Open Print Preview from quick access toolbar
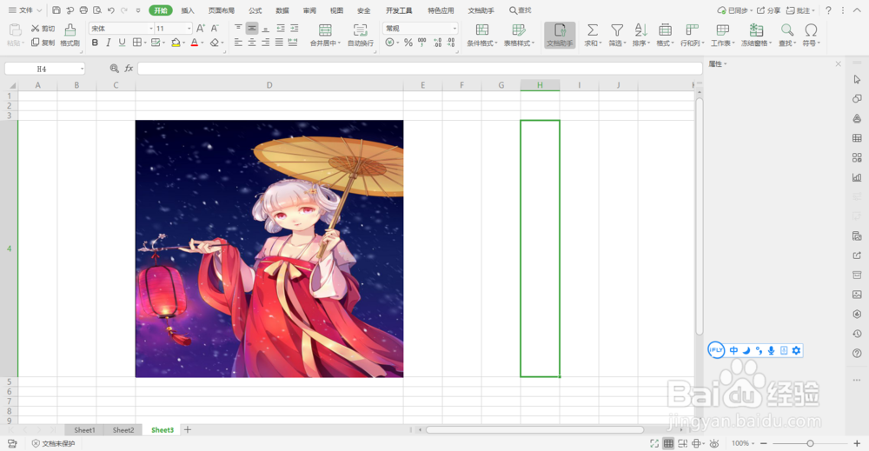 tap(97, 10)
